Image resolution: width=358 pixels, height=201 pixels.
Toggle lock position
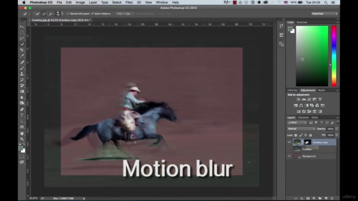point(306,135)
